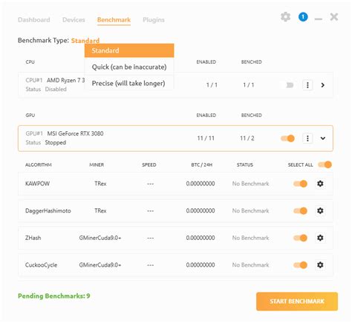Click the ZHash algorithm name
Image resolution: width=352 pixels, height=323 pixels.
pyautogui.click(x=33, y=238)
